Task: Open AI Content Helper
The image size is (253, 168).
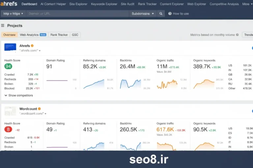Action: (x=53, y=4)
